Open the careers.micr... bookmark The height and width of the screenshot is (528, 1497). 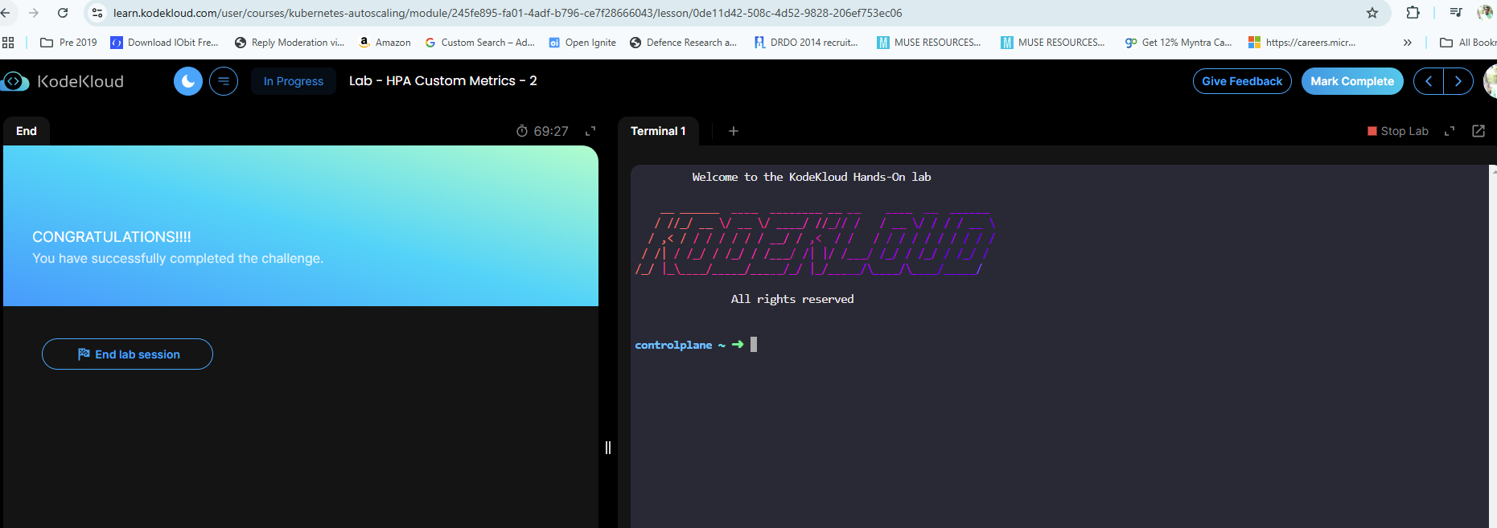click(x=1302, y=43)
